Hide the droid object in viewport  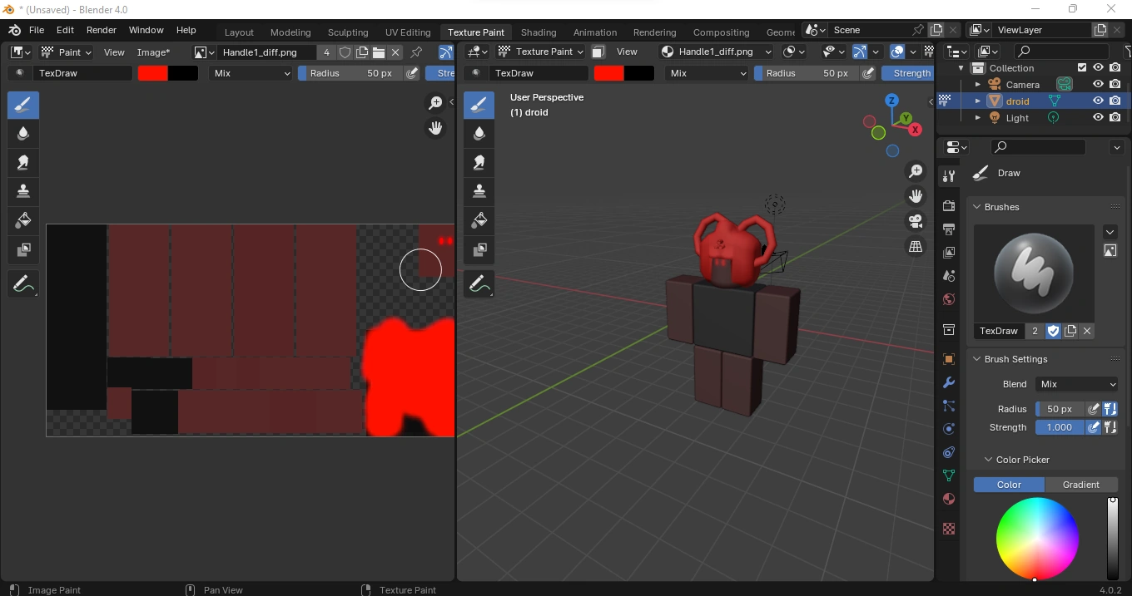click(1098, 101)
